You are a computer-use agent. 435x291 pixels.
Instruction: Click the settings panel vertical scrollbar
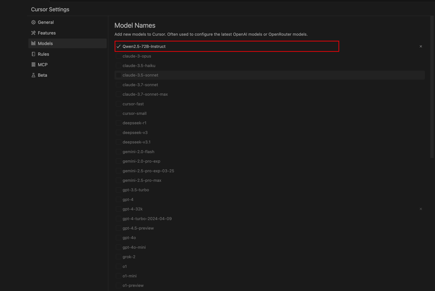(432, 86)
